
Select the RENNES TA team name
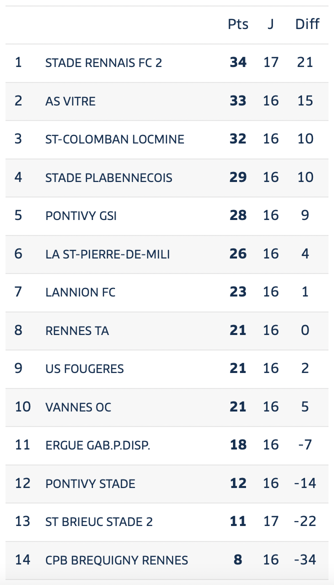tap(77, 330)
